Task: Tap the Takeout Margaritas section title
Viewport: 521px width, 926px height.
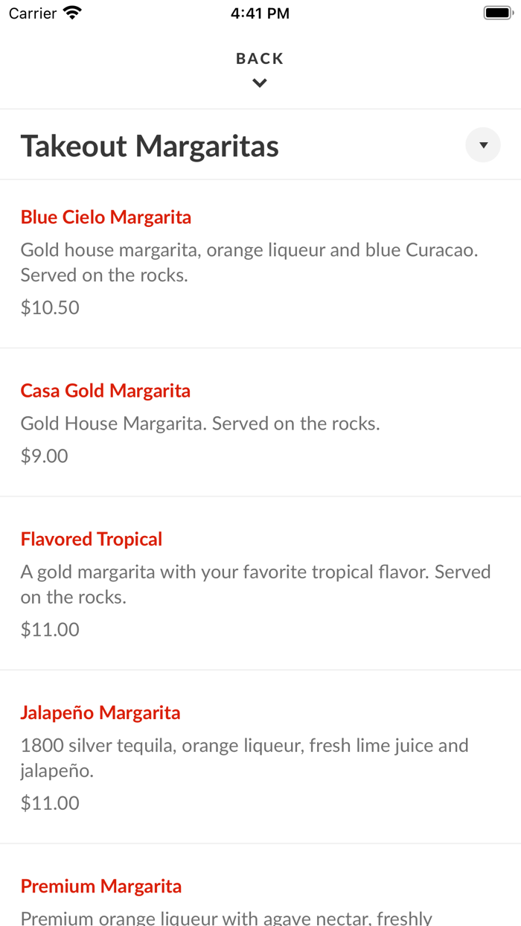Action: [150, 146]
